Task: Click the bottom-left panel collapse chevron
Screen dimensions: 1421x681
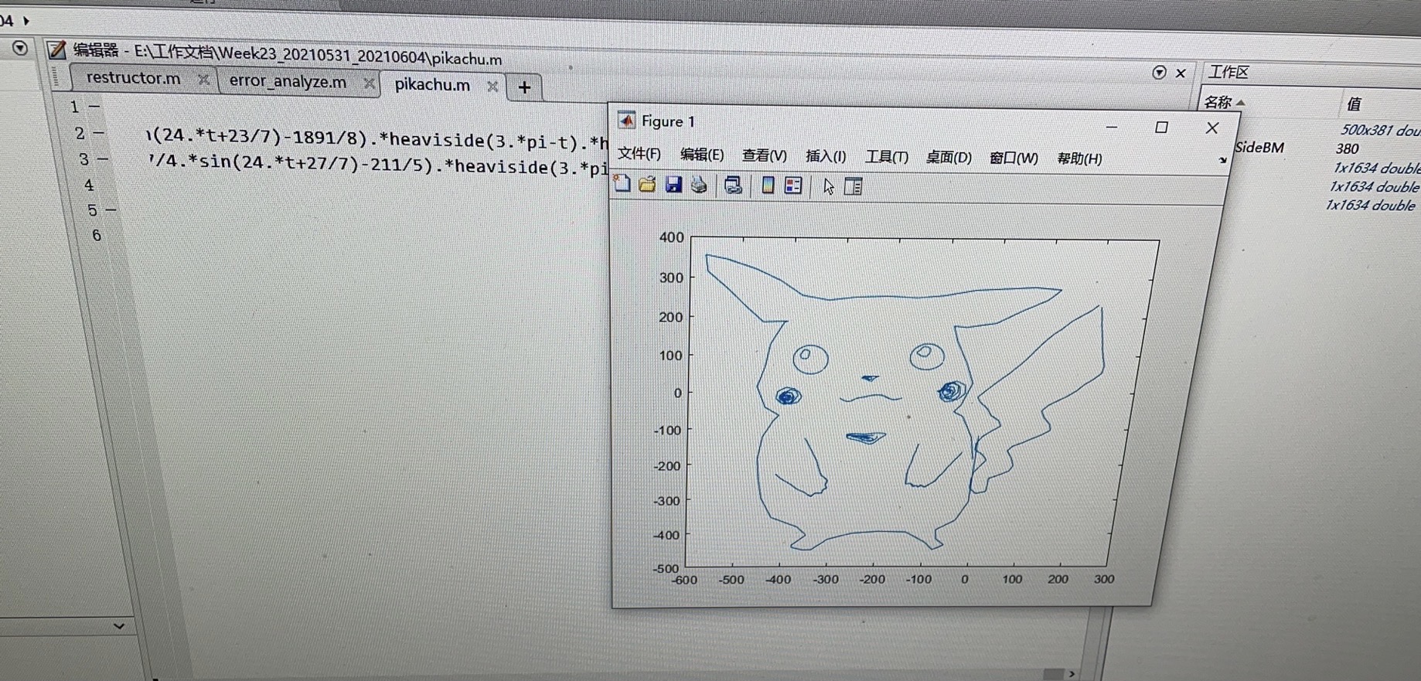Action: tap(119, 626)
